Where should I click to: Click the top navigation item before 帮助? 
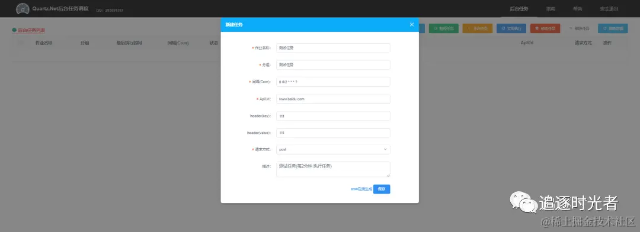tap(551, 8)
